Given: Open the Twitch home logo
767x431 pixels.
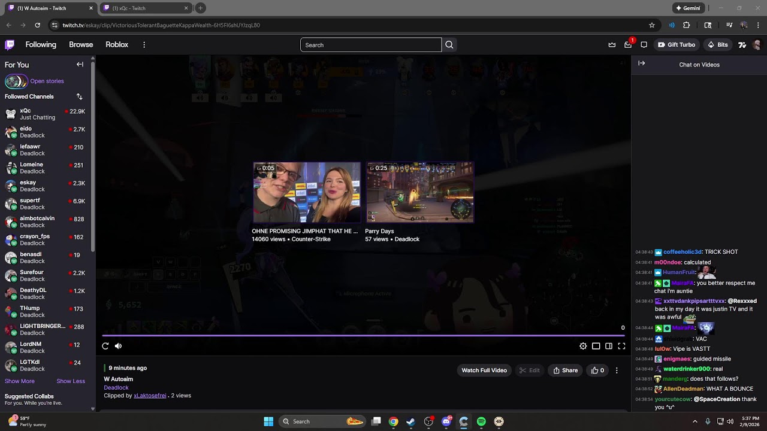Looking at the screenshot, I should 10,45.
